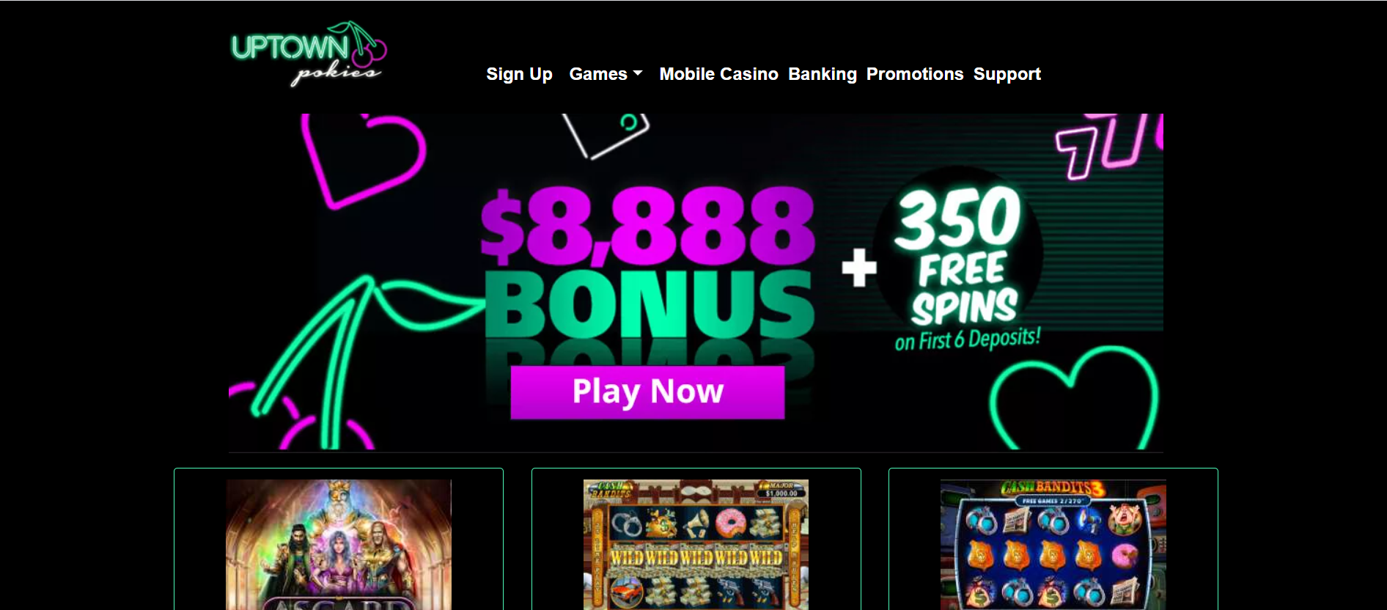Go to Mobile Casino page

[718, 74]
